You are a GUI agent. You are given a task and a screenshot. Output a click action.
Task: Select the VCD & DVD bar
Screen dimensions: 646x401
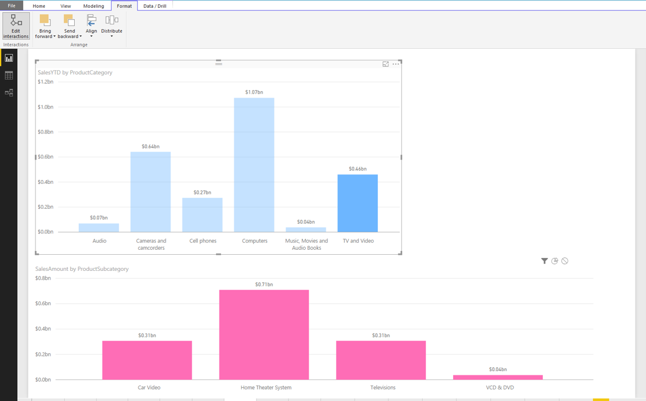click(x=498, y=378)
